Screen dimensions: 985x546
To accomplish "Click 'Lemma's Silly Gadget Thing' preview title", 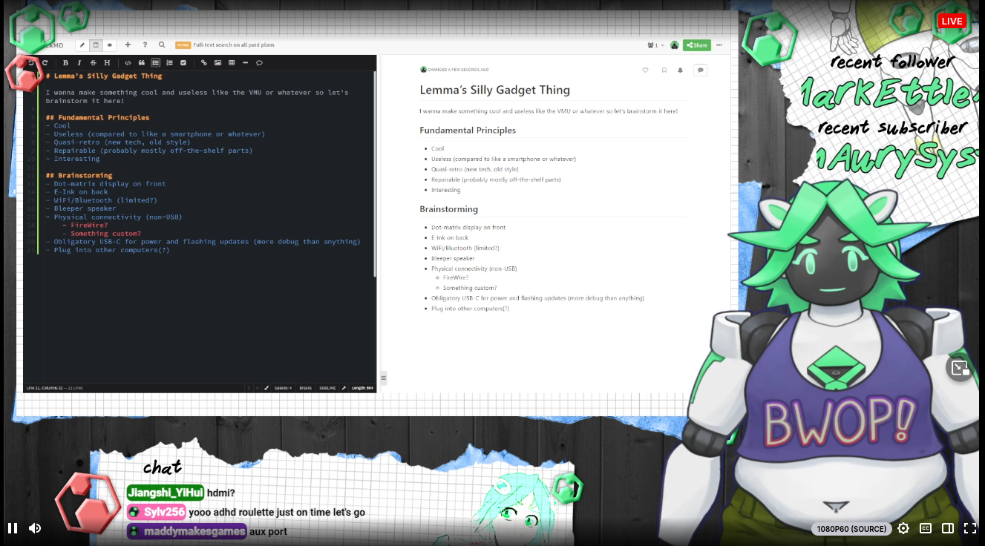I will [x=495, y=91].
